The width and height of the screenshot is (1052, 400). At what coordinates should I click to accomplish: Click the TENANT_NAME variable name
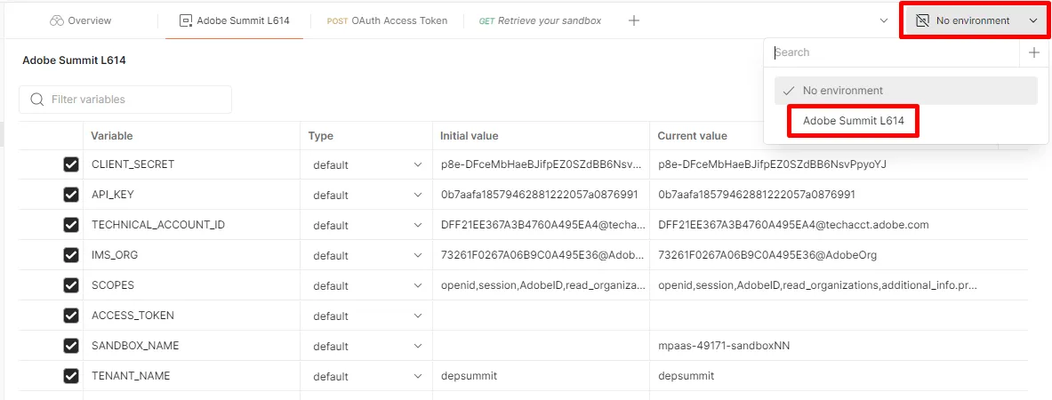(x=131, y=376)
